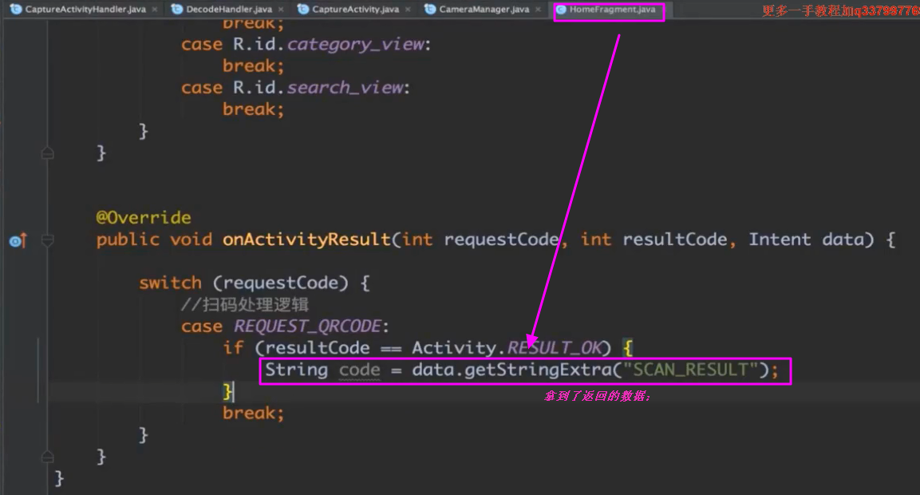Close the CameraManager.java tab
The image size is (920, 495).
tap(538, 10)
